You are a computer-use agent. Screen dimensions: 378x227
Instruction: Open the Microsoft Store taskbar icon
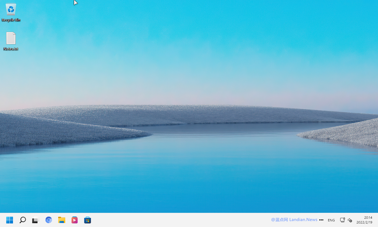pos(88,220)
